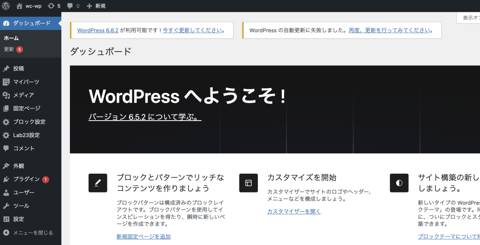Click the plus icon for 新規

[90, 6]
